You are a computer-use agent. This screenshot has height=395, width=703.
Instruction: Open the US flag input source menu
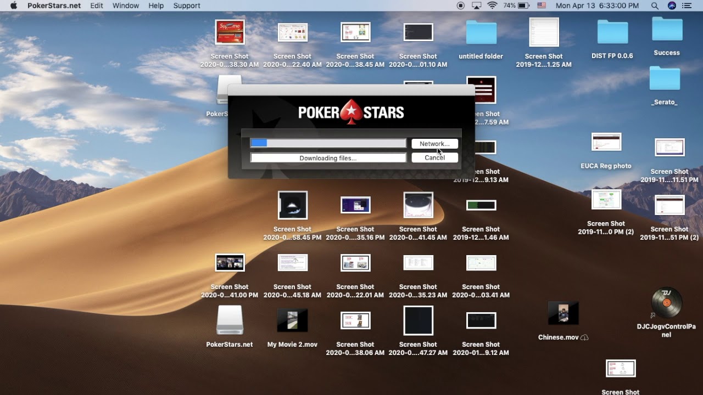(542, 5)
